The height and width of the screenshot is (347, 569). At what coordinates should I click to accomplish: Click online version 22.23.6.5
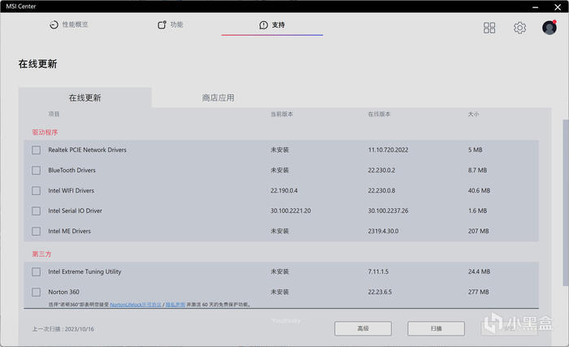point(380,293)
